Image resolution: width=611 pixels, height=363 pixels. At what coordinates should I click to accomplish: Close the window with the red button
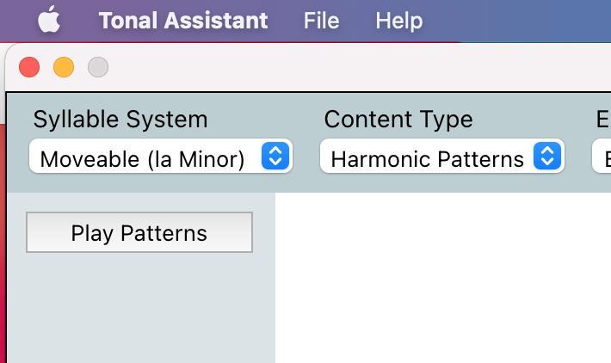coord(29,67)
